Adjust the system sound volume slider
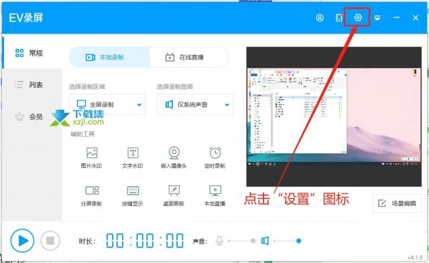 click(288, 241)
